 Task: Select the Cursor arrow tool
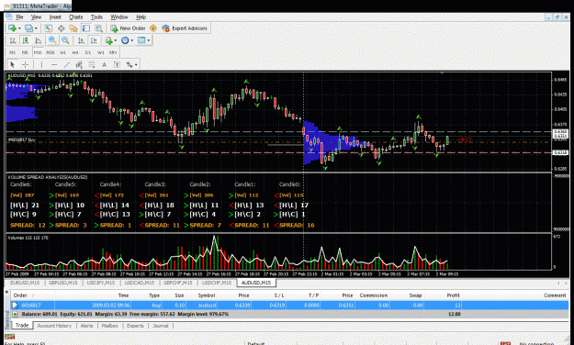13,65
